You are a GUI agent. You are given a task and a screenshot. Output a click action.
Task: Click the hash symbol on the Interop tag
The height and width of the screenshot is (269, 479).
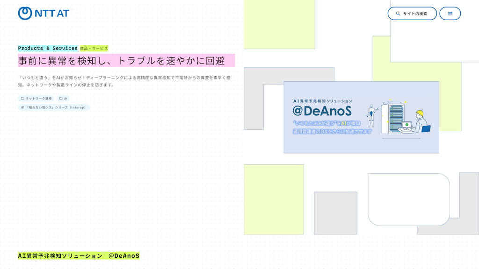click(x=22, y=107)
